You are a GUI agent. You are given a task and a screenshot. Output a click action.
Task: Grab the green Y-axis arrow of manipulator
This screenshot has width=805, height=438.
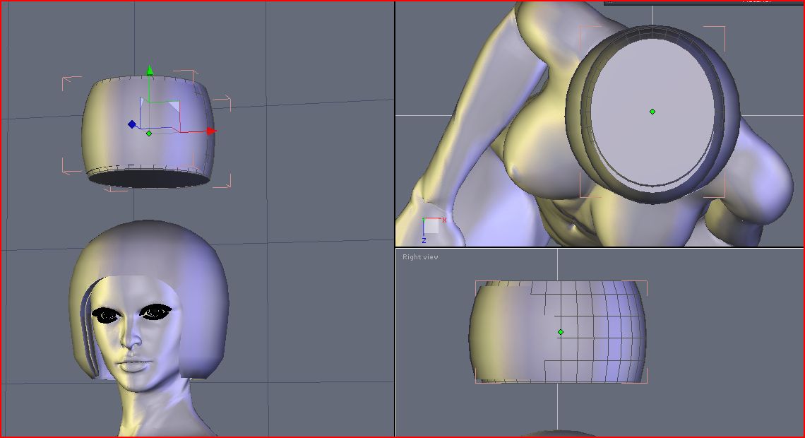(x=150, y=71)
